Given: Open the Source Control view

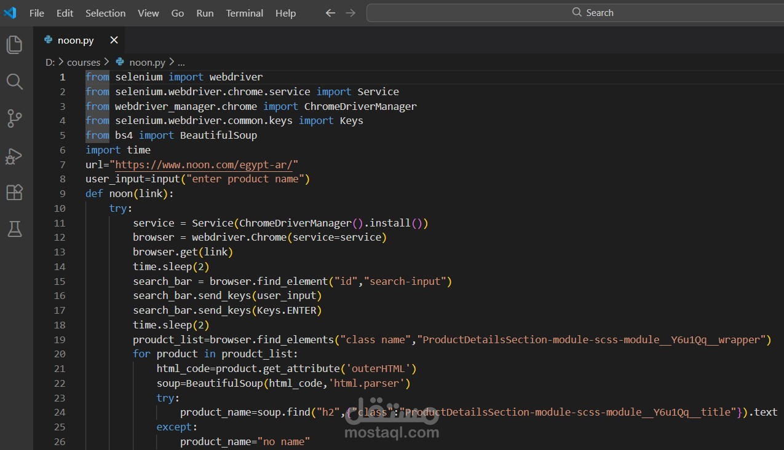Looking at the screenshot, I should click(14, 118).
